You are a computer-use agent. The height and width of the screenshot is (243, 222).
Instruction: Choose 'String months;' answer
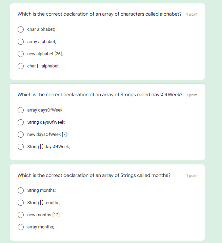pyautogui.click(x=21, y=190)
